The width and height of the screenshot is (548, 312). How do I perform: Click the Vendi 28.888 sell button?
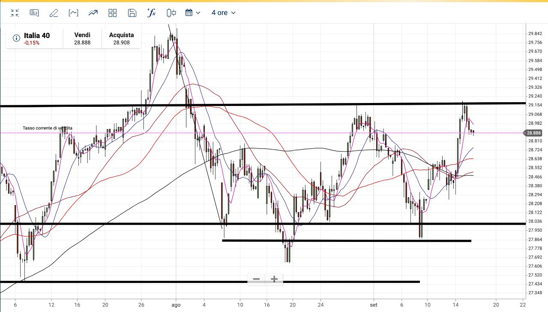(x=82, y=38)
